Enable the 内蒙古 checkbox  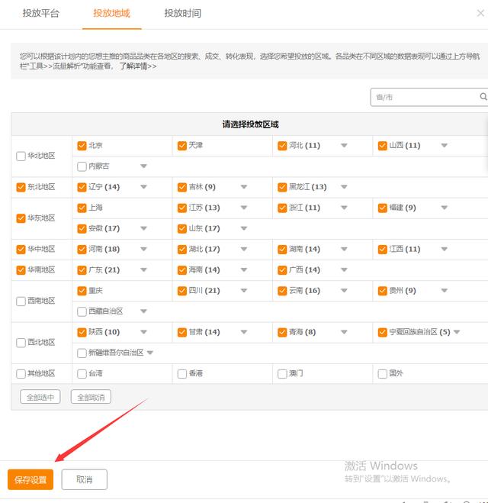[82, 166]
